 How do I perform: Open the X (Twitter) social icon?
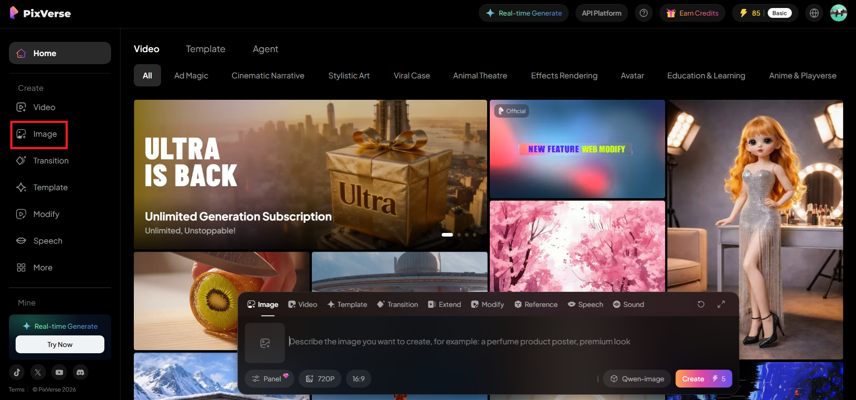coord(38,372)
